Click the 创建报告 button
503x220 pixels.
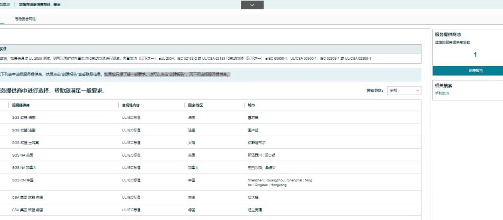click(x=476, y=71)
